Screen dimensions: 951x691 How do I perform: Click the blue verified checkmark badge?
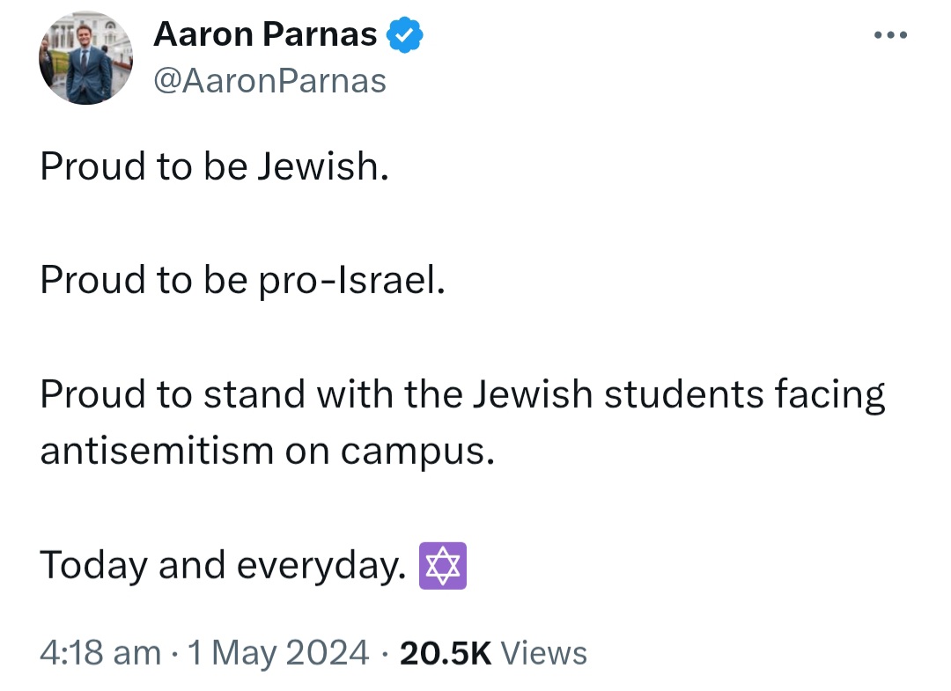[404, 34]
